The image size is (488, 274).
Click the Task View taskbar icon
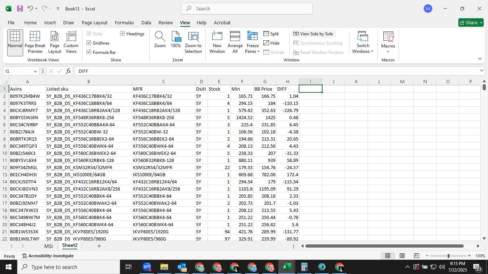[129, 267]
